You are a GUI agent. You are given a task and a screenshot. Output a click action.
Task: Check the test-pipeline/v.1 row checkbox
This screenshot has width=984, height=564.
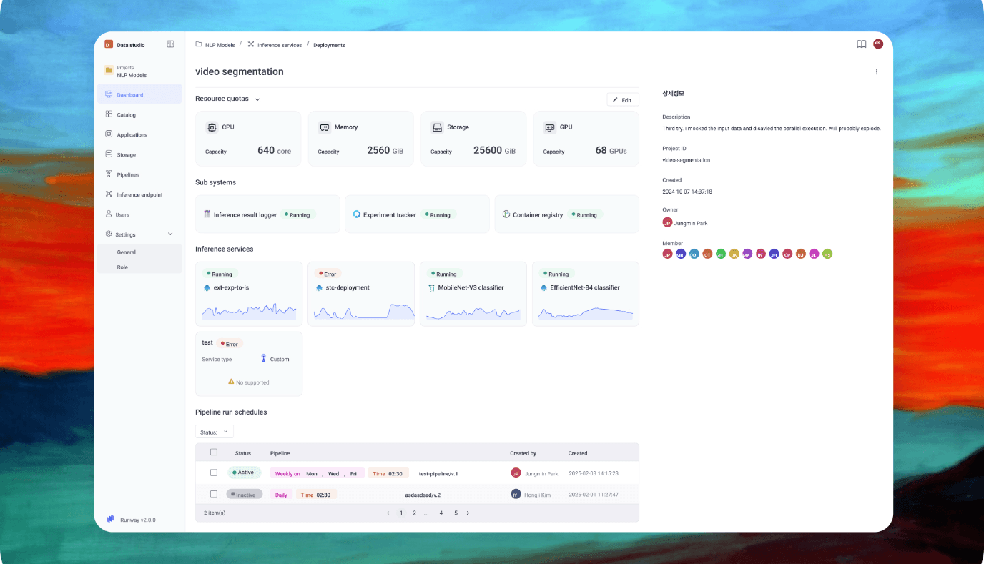point(213,473)
